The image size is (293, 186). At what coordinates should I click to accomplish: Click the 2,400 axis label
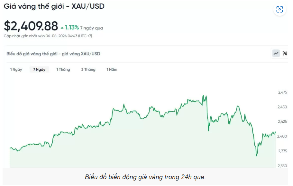(282, 136)
